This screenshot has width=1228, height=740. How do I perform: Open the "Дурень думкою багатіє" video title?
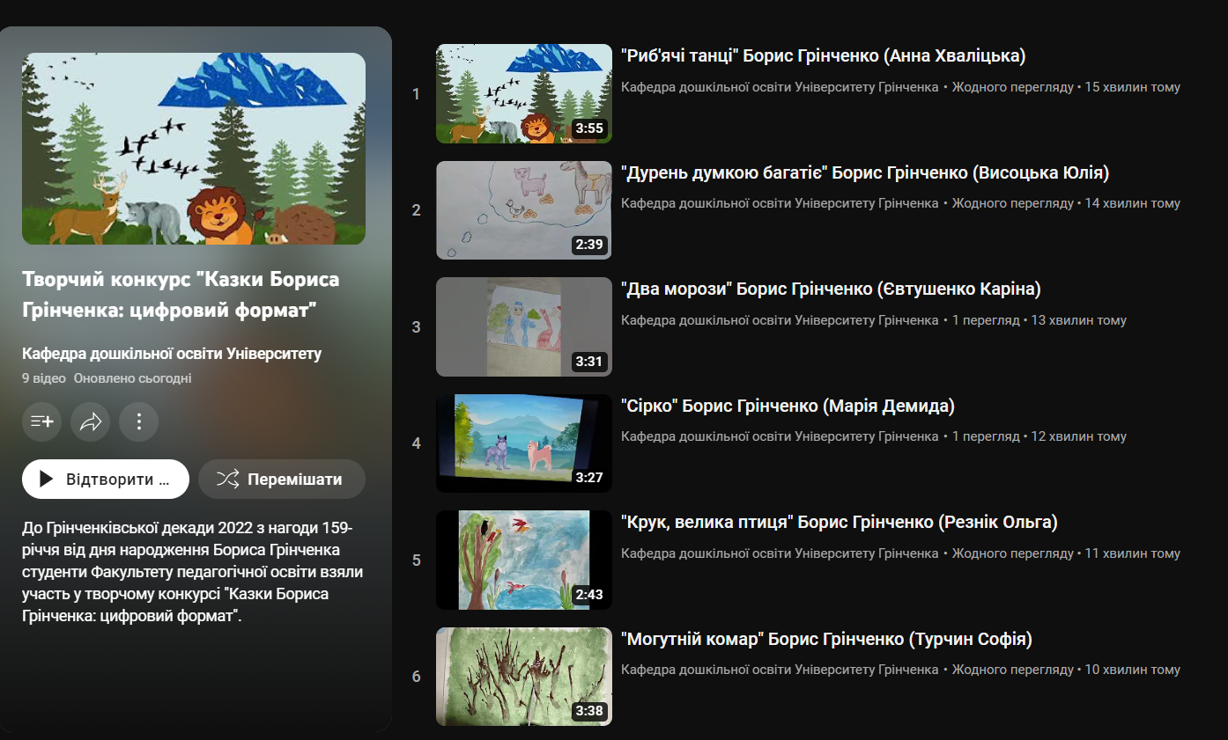pos(864,172)
